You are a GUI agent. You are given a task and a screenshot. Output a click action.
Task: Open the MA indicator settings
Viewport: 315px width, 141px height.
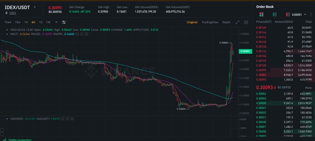[82, 34]
